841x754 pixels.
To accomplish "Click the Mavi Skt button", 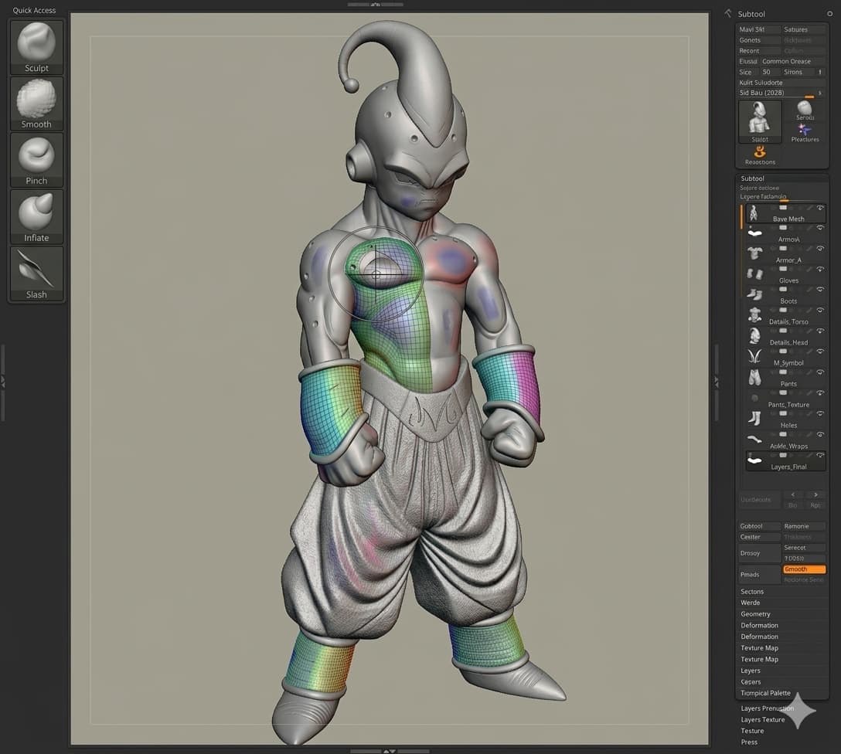I will coord(758,29).
